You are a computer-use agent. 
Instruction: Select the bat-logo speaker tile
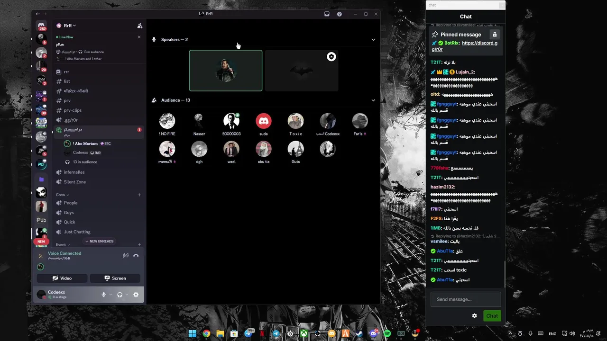point(302,71)
